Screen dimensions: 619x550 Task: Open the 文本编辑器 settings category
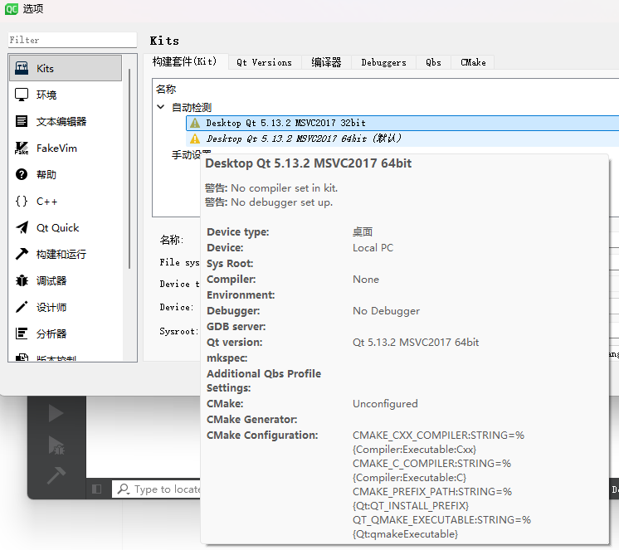pos(66,121)
